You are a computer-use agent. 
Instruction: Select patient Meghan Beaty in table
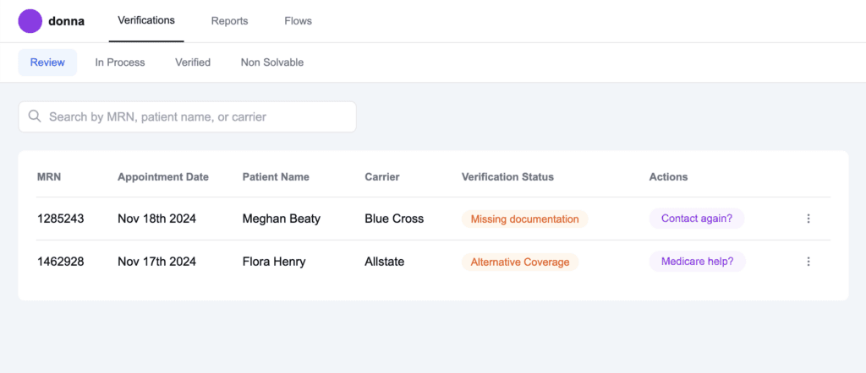(x=281, y=219)
